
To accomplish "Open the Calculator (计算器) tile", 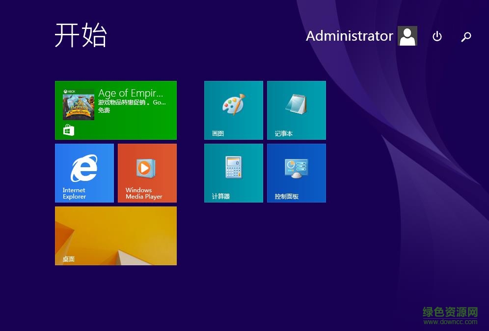I will tap(234, 173).
